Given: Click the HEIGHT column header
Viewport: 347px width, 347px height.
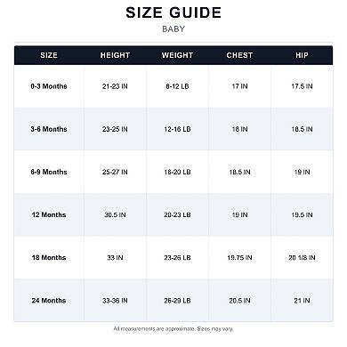Looking at the screenshot, I should (x=115, y=55).
